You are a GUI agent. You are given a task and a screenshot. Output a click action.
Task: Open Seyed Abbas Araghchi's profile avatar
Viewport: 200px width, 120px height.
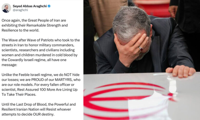tap(6, 8)
